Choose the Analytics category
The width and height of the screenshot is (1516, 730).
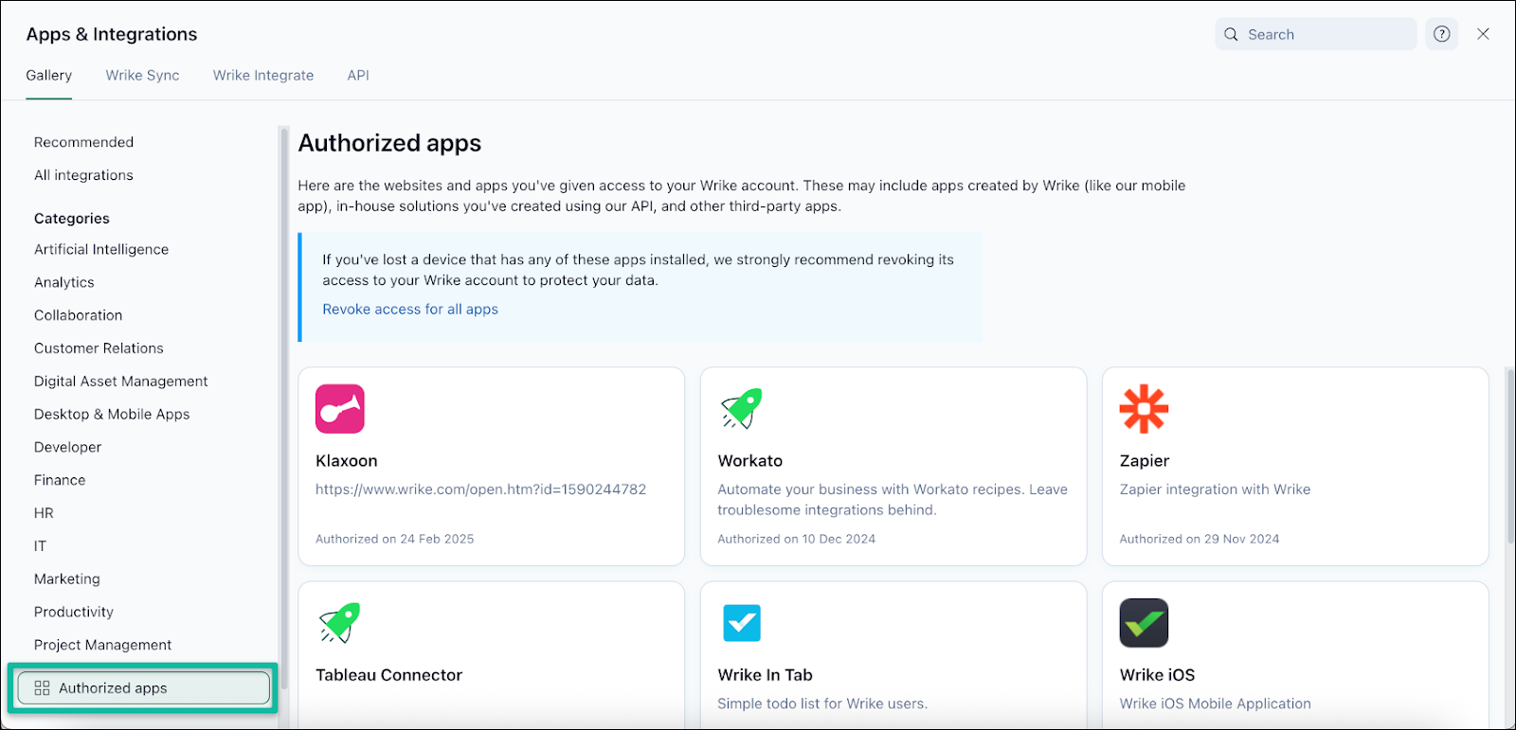[64, 282]
